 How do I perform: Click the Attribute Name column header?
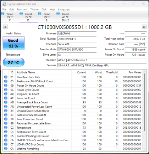coord(43,72)
